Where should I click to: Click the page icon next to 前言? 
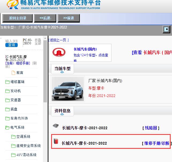[x=13, y=73]
